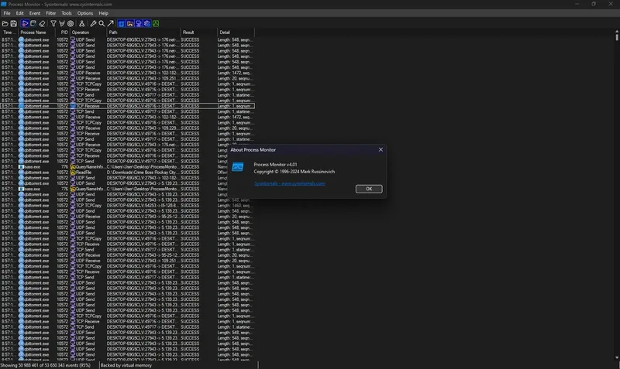Toggle Show Network Activity filter
The height and width of the screenshot is (369, 620).
[139, 24]
